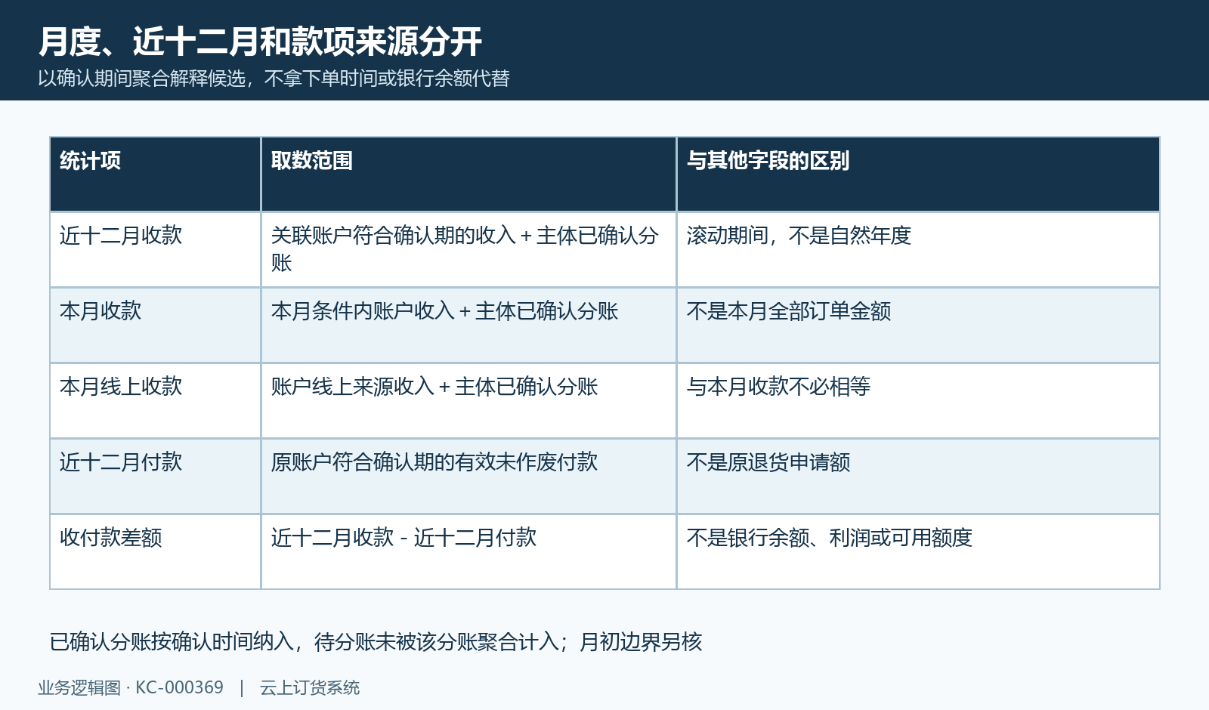Viewport: 1209px width, 710px height.
Task: Click footer text 云上订货系统
Action: pos(310,688)
